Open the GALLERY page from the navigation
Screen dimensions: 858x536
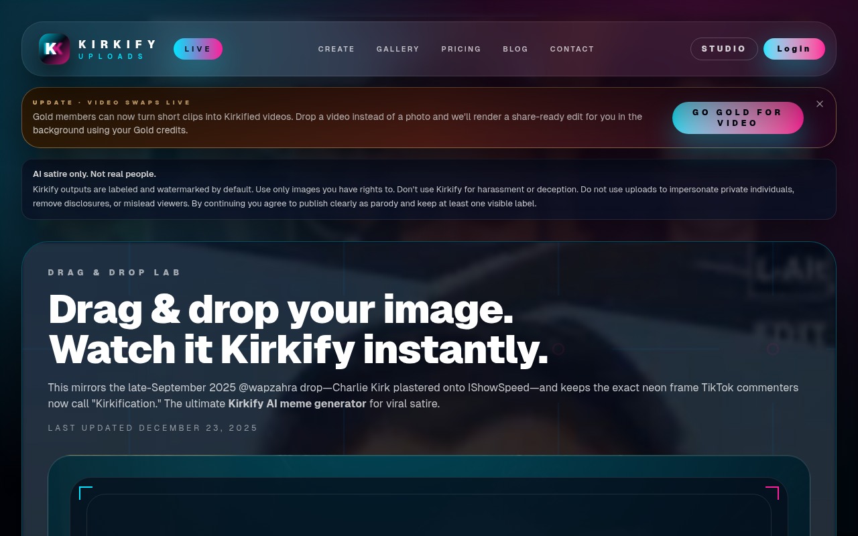pyautogui.click(x=397, y=49)
